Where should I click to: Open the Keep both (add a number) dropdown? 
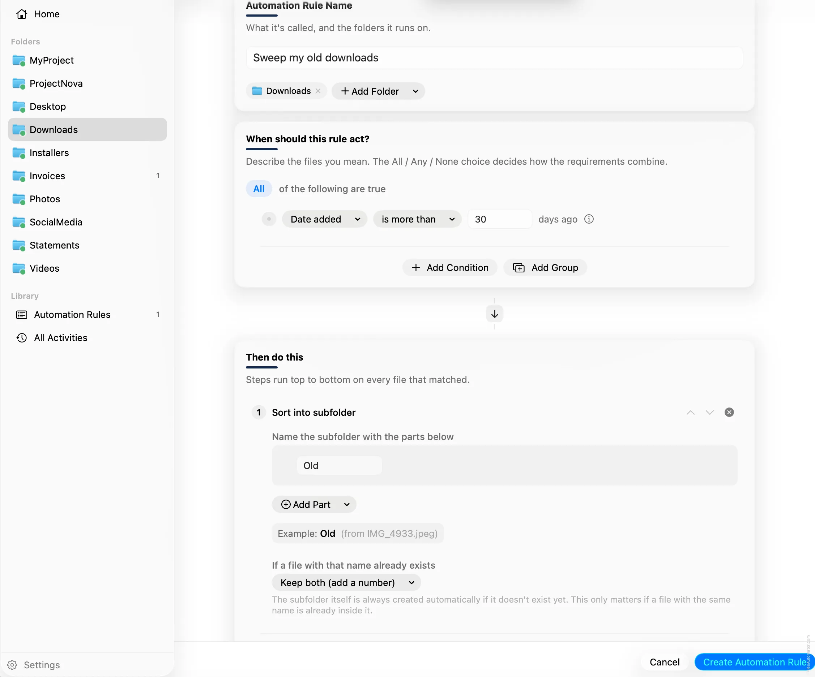(x=346, y=582)
